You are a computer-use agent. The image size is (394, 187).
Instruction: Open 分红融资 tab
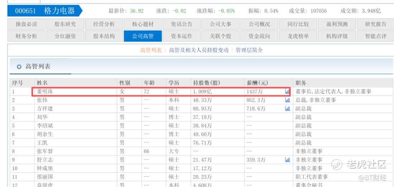click(65, 36)
